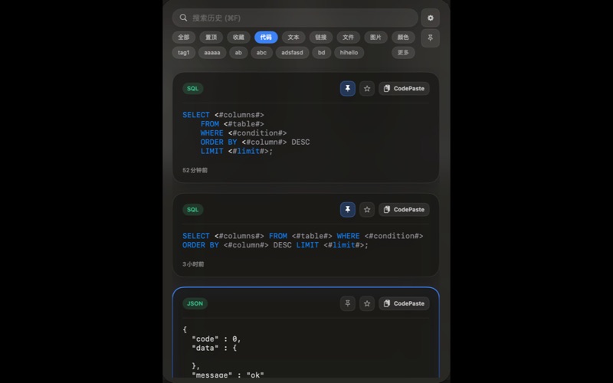Unpin the first SQL snippet
This screenshot has height=383, width=613.
pos(348,89)
